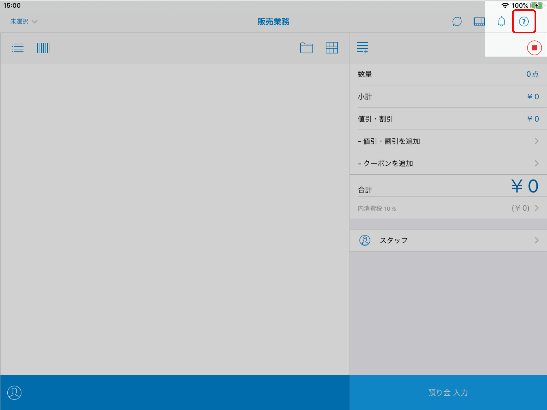Open the スタッフ selection row
The image size is (547, 410).
(x=448, y=240)
